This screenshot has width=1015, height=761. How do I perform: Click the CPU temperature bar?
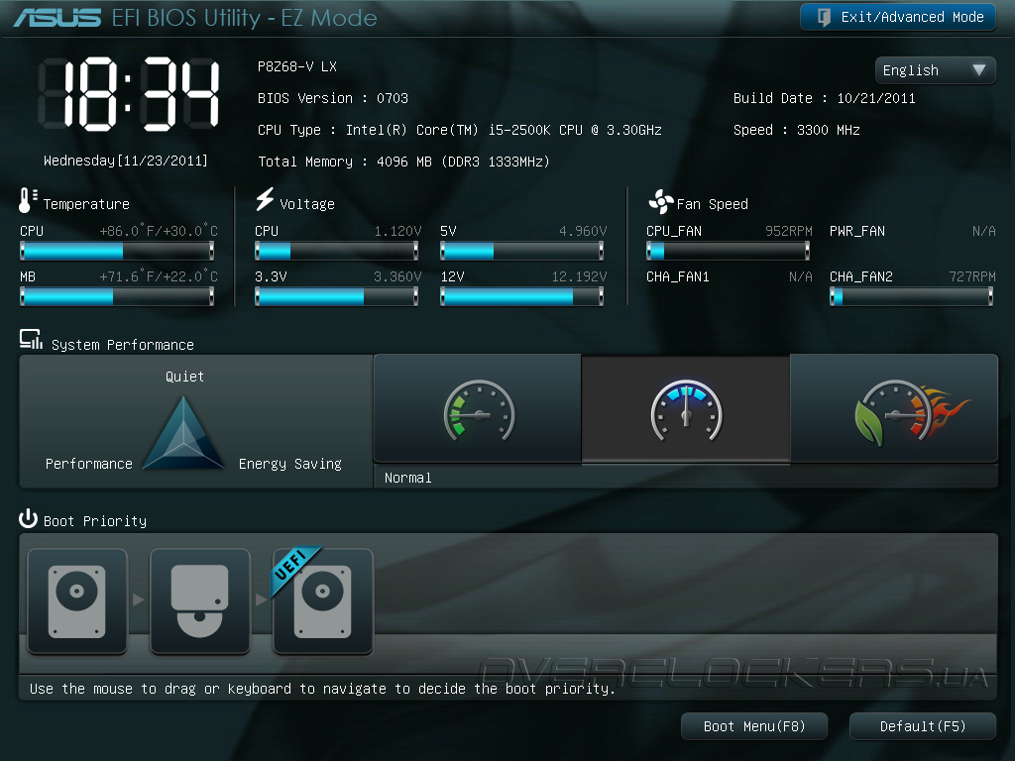117,251
